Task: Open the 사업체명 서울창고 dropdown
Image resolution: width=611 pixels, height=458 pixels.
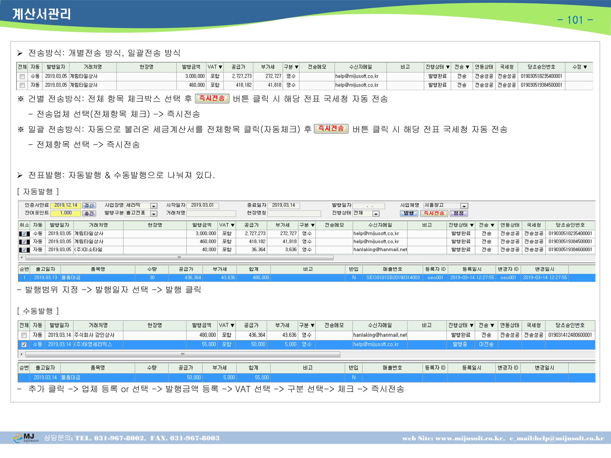Action: 464,206
